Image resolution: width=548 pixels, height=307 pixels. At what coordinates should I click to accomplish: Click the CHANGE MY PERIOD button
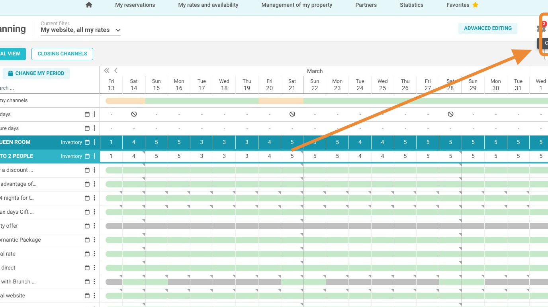(x=36, y=73)
